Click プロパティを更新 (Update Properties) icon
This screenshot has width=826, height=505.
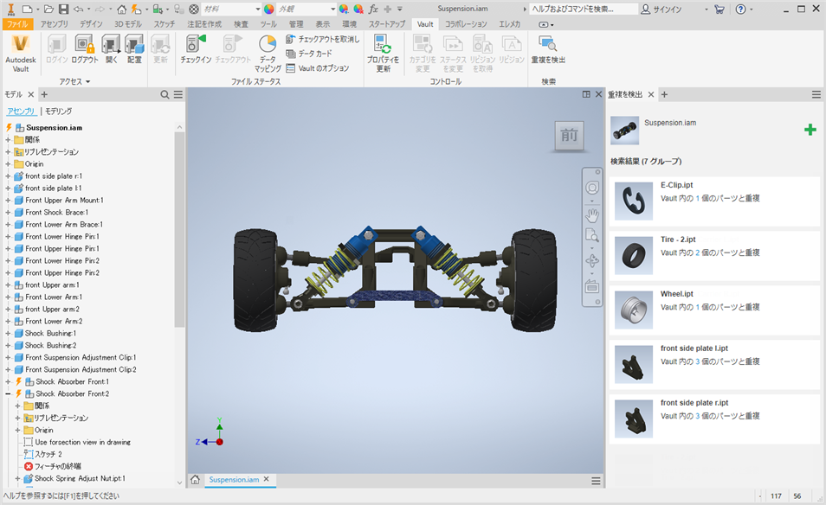coord(383,44)
